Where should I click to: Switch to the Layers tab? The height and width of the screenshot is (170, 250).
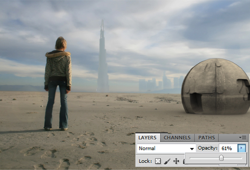pyautogui.click(x=147, y=138)
